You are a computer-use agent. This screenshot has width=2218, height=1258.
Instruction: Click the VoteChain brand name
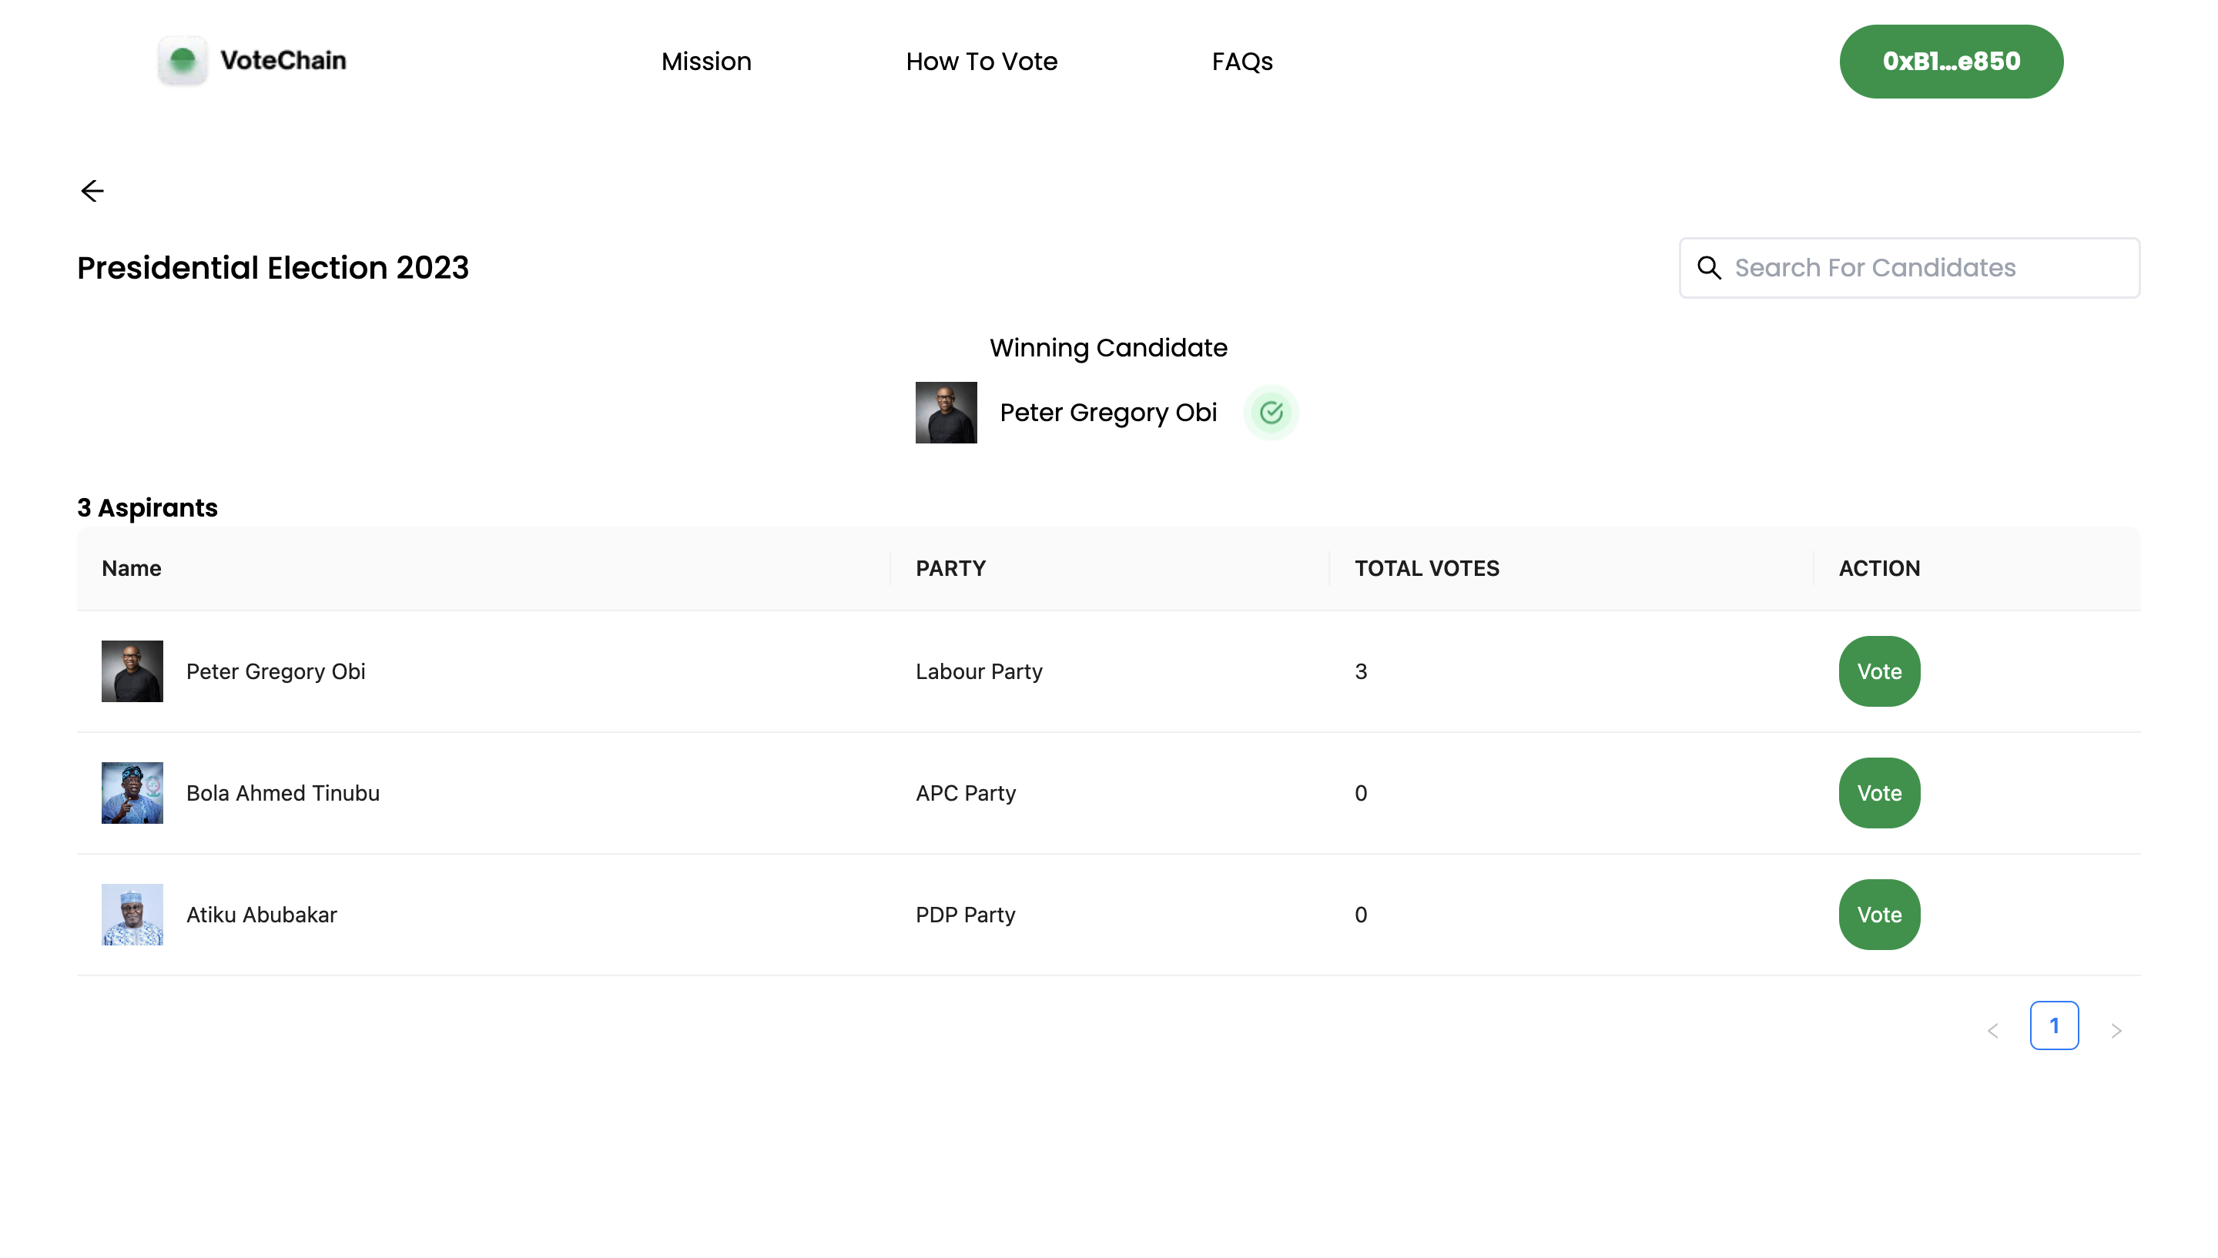283,61
